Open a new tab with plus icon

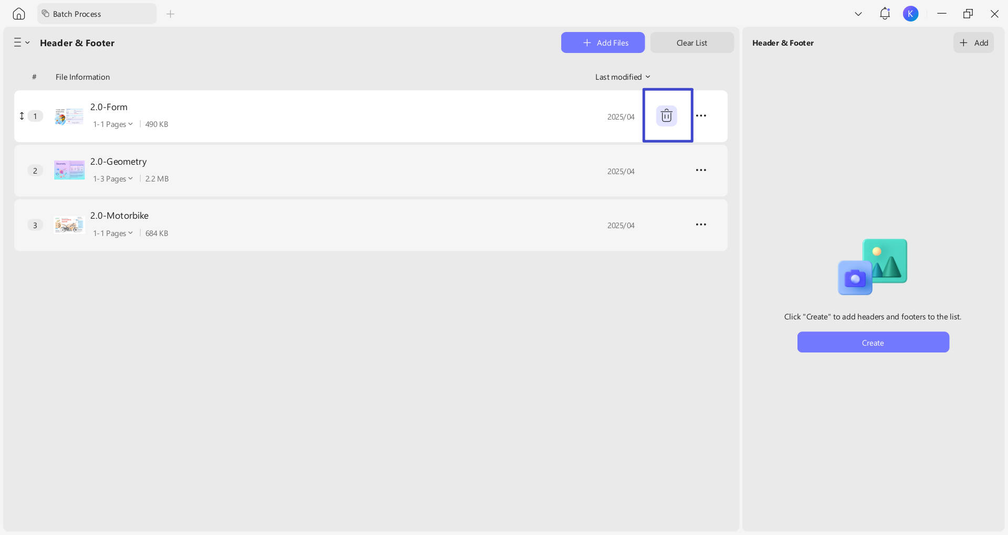pos(170,14)
